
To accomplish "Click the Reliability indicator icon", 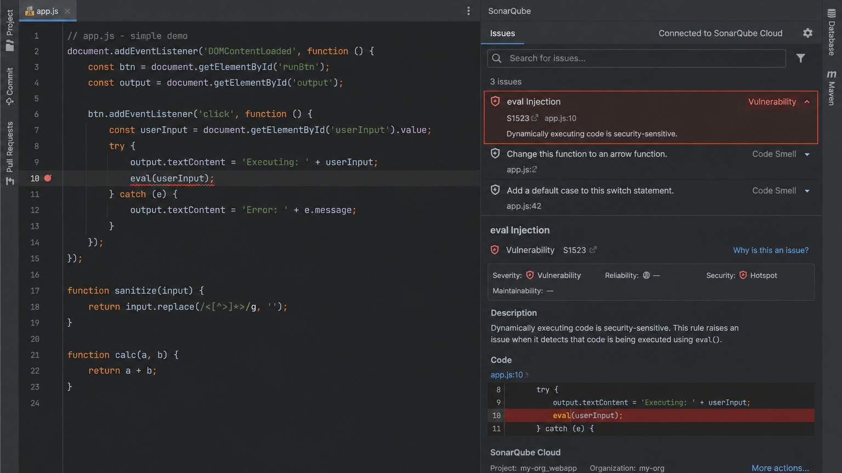I will [646, 275].
